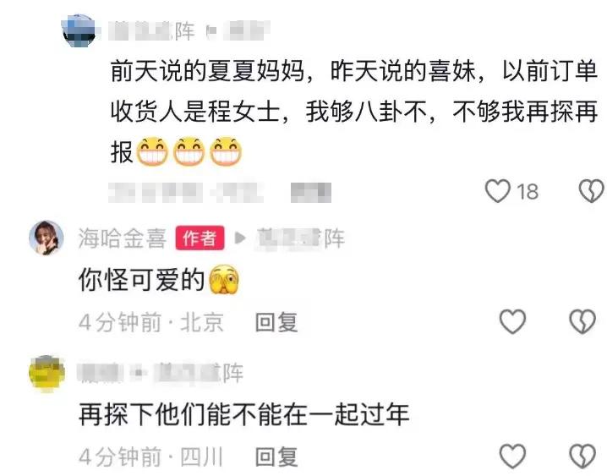Reply to the 再探下他们能不能在一起过年 comment
607x476 pixels.
pyautogui.click(x=276, y=457)
